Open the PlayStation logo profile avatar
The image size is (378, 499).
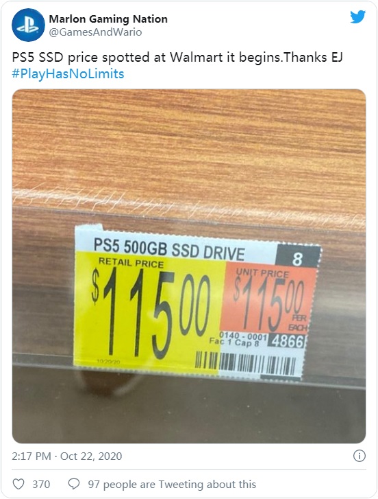[x=28, y=25]
